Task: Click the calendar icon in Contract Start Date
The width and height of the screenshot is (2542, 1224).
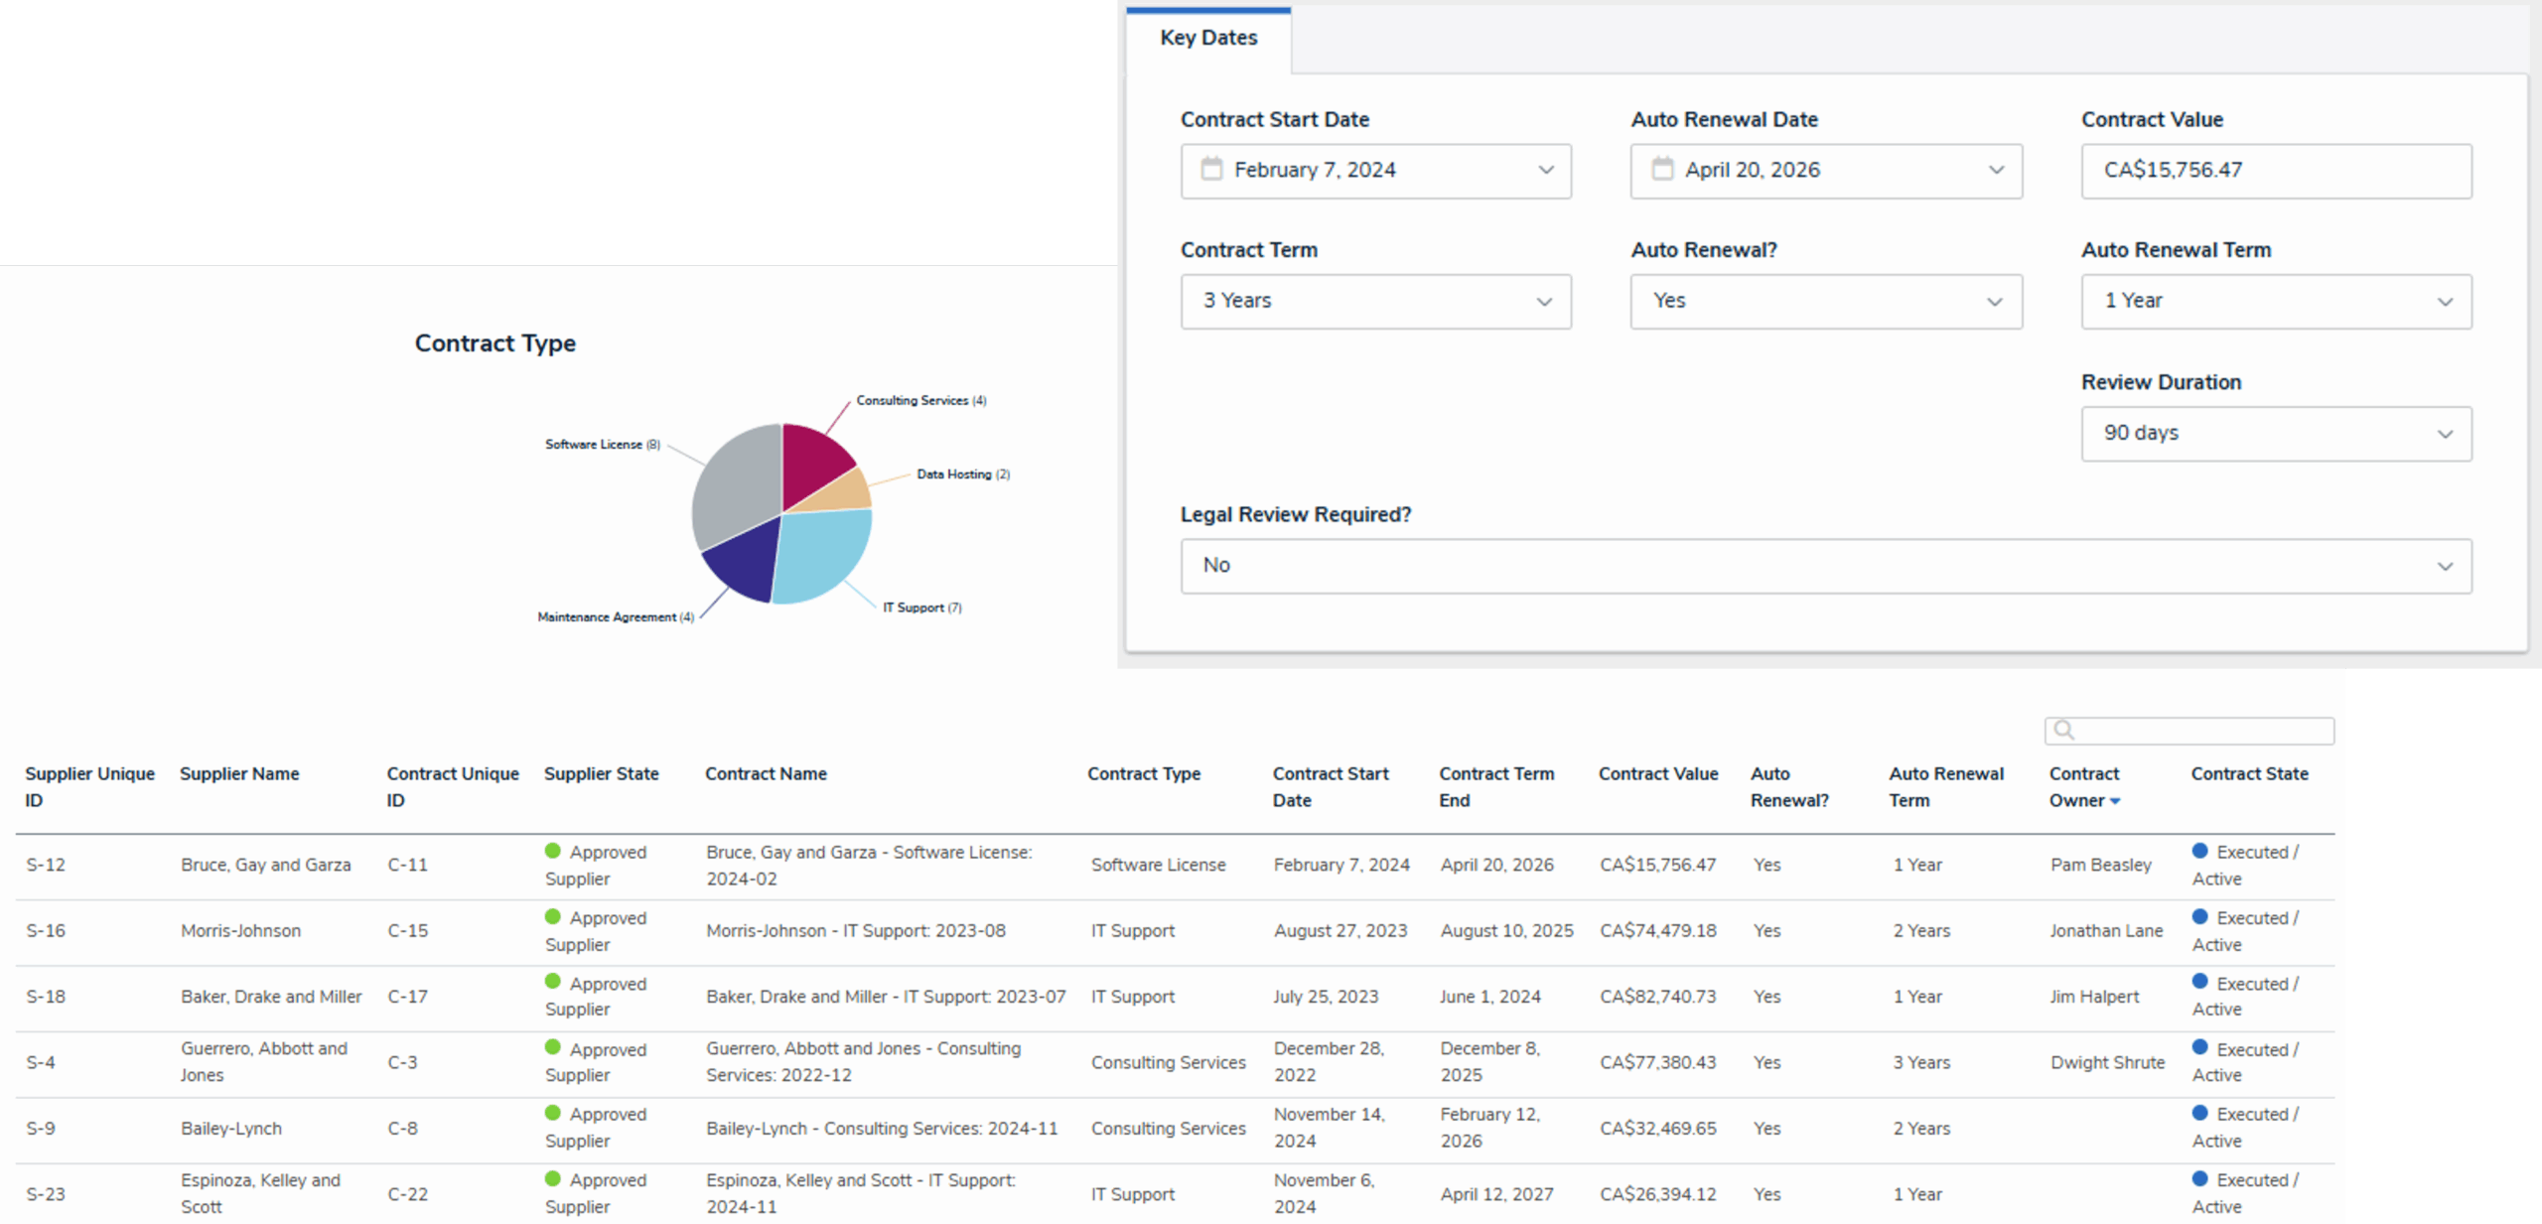Action: (1211, 169)
